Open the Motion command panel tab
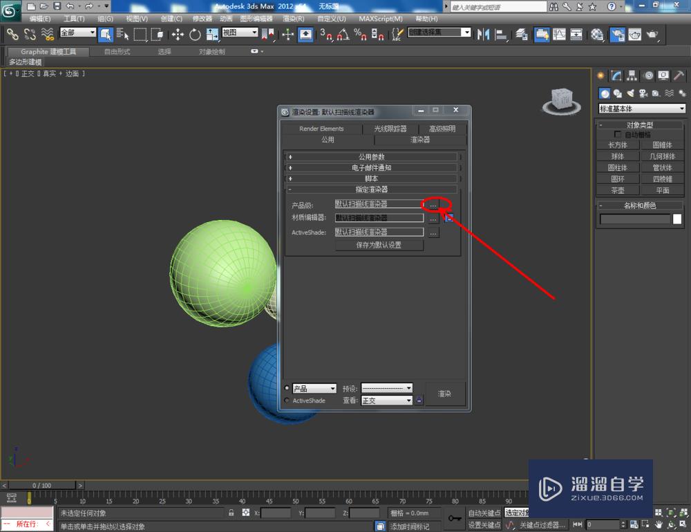This screenshot has width=691, height=532. [648, 76]
